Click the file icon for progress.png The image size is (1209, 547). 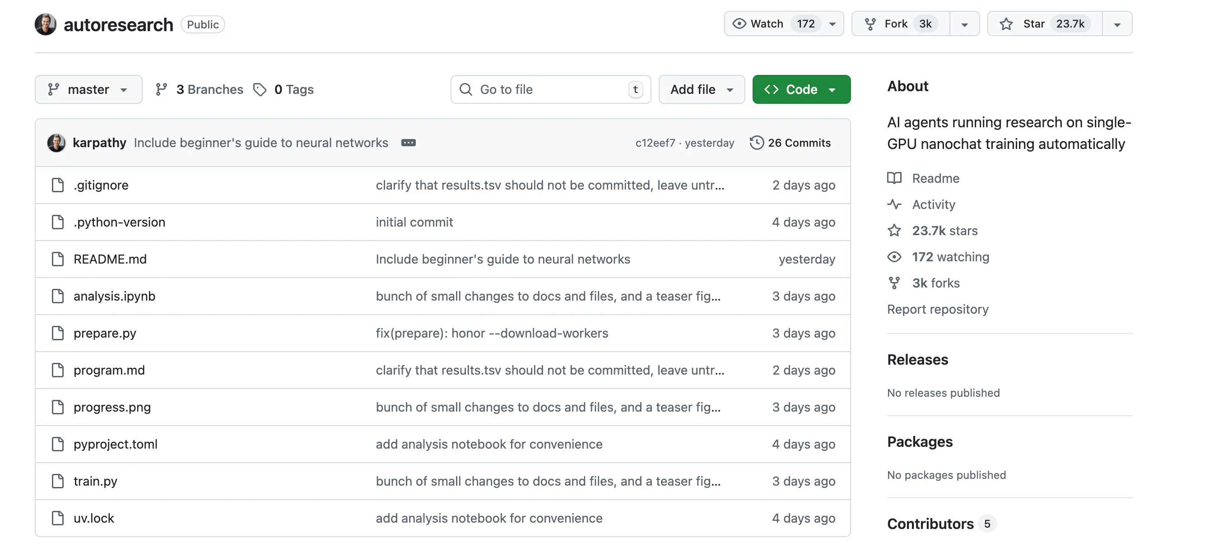(x=58, y=407)
